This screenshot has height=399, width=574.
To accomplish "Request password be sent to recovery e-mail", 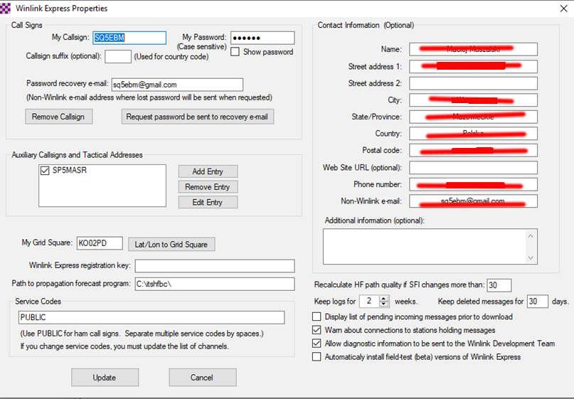I will click(197, 117).
